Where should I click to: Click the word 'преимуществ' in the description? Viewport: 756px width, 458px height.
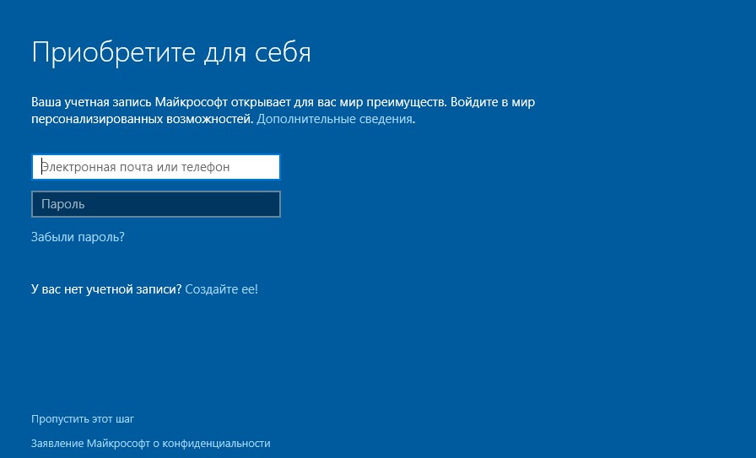coord(407,102)
